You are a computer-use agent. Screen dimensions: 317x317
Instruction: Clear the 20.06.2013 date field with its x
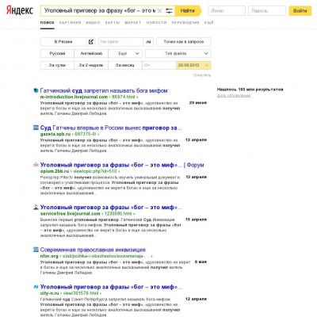coord(207,65)
